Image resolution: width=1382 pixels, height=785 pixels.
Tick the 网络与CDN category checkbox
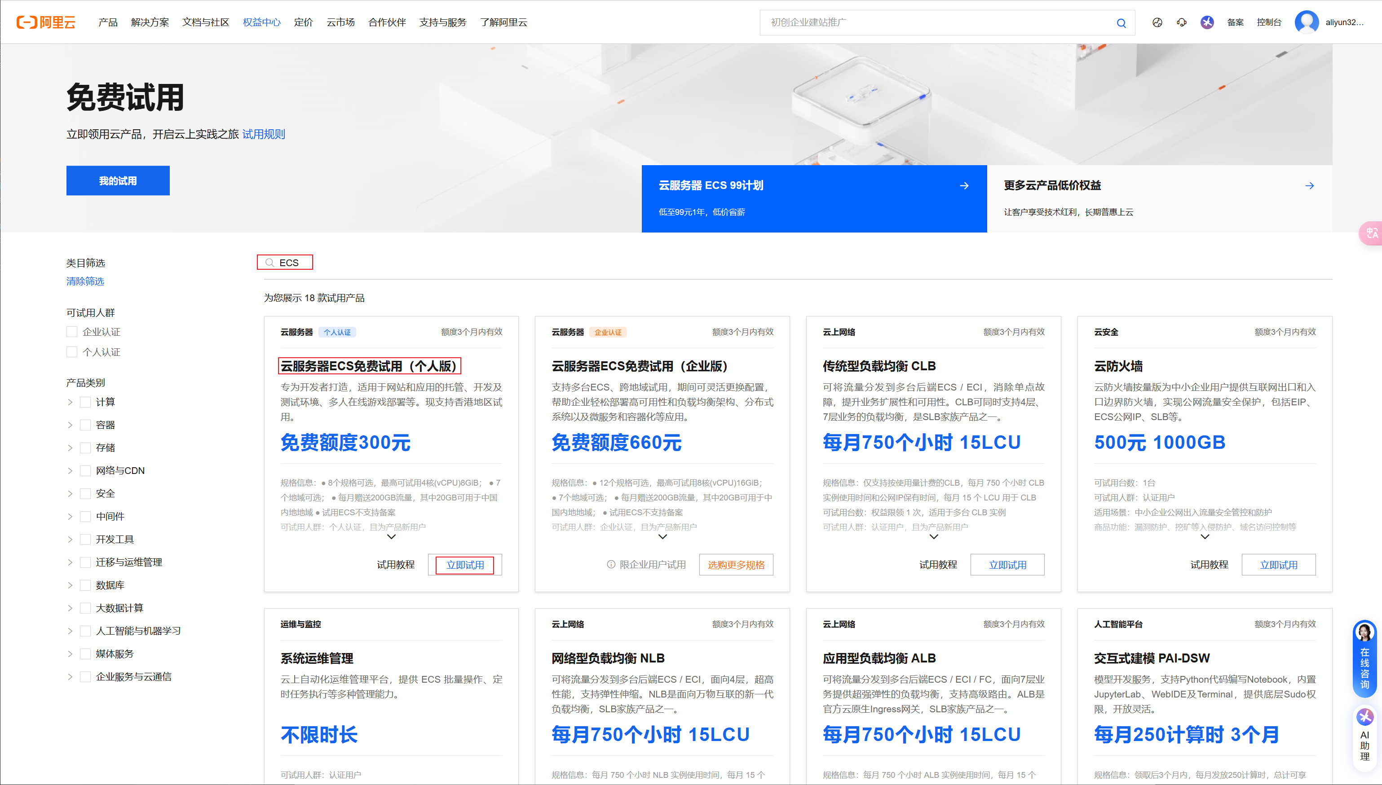[x=85, y=471]
